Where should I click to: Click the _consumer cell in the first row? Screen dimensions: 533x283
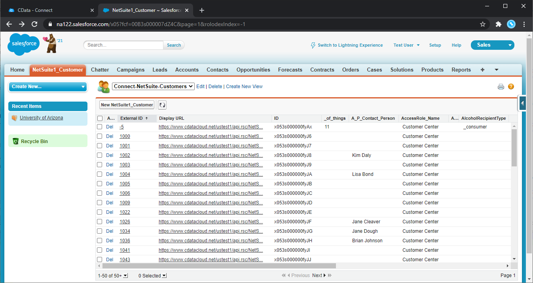[x=475, y=127]
